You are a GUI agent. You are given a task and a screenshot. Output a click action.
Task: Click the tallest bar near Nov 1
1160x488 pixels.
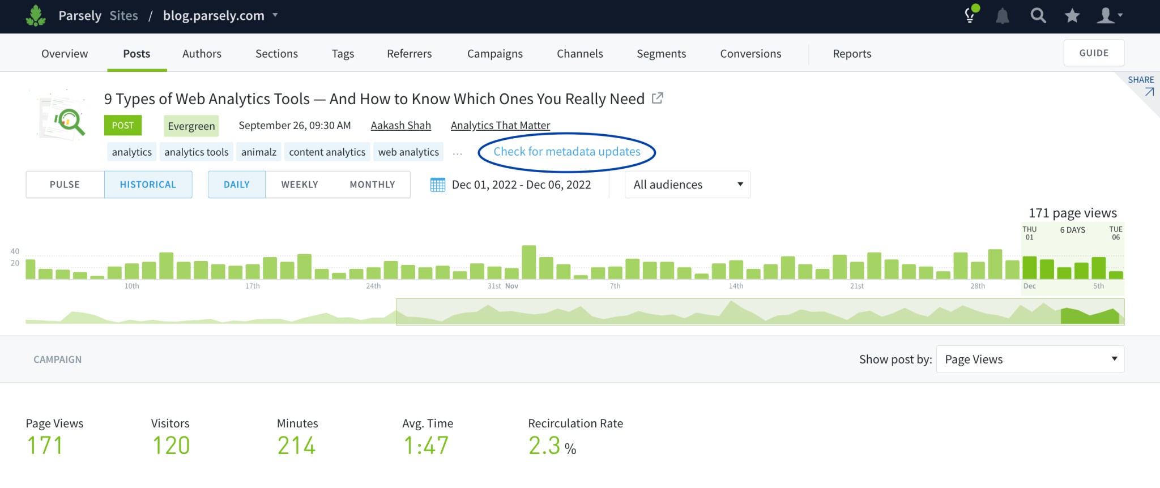(529, 262)
